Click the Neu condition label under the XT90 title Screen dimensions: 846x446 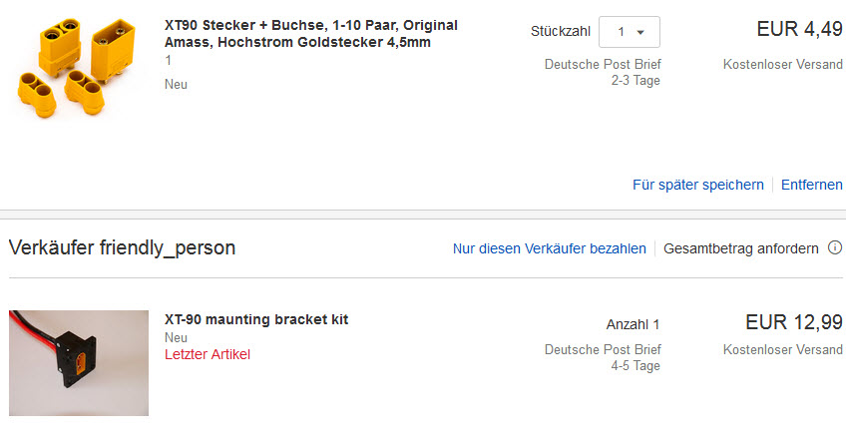176,84
